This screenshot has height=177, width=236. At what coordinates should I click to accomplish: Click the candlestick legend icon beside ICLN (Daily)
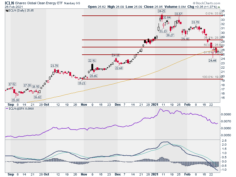(7, 11)
